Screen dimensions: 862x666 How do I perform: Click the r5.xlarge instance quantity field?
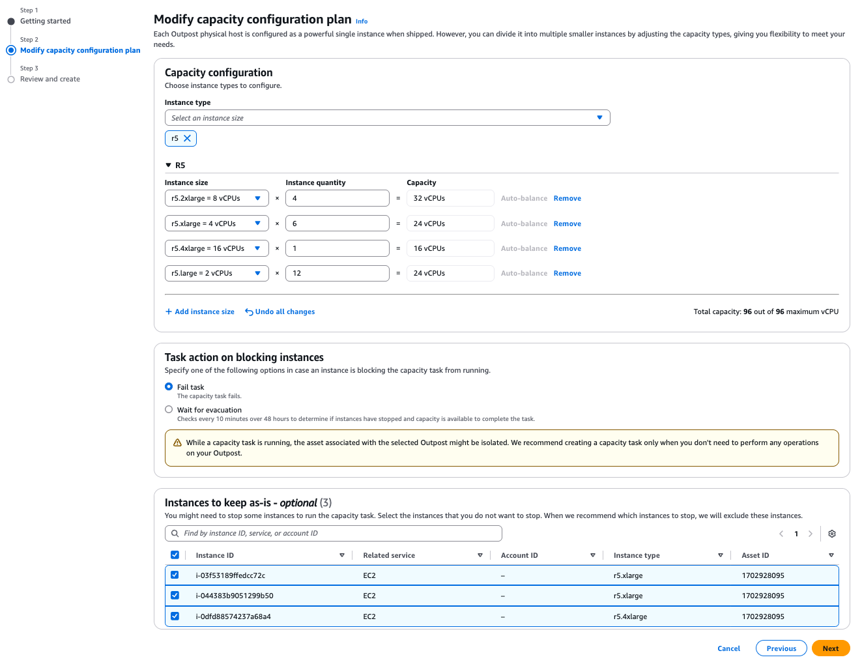[x=338, y=224]
